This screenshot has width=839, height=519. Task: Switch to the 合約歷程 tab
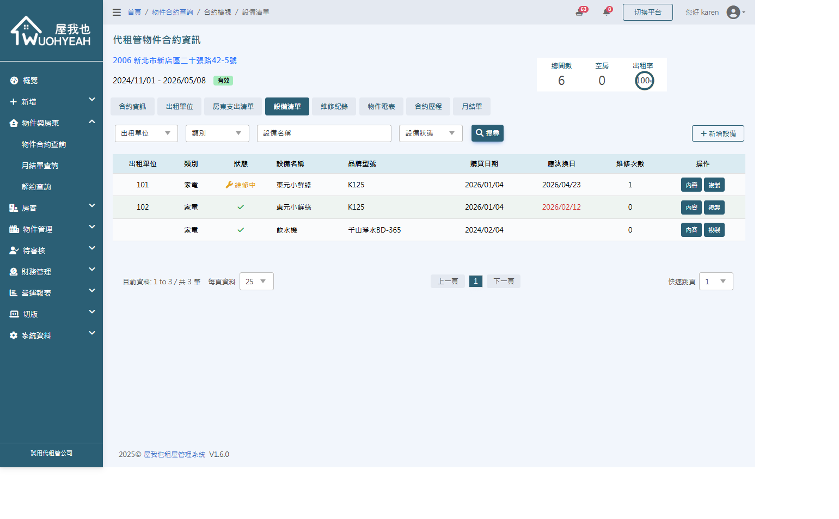[x=428, y=106]
